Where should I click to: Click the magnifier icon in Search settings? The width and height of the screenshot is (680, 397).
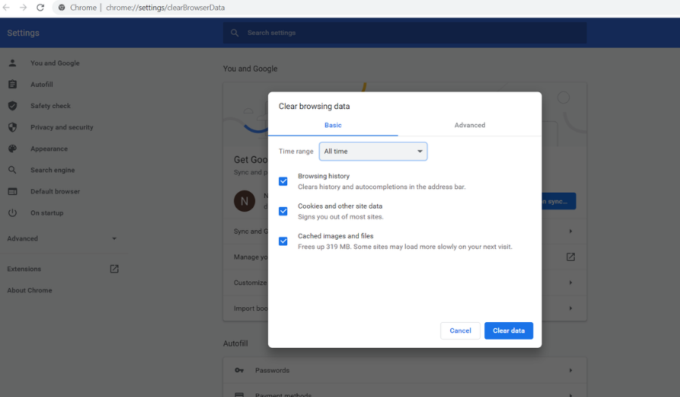click(x=235, y=33)
